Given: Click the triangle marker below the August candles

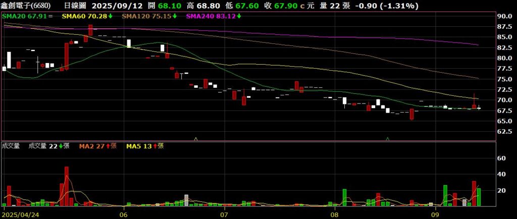Looking at the screenshot, I should 388,138.
